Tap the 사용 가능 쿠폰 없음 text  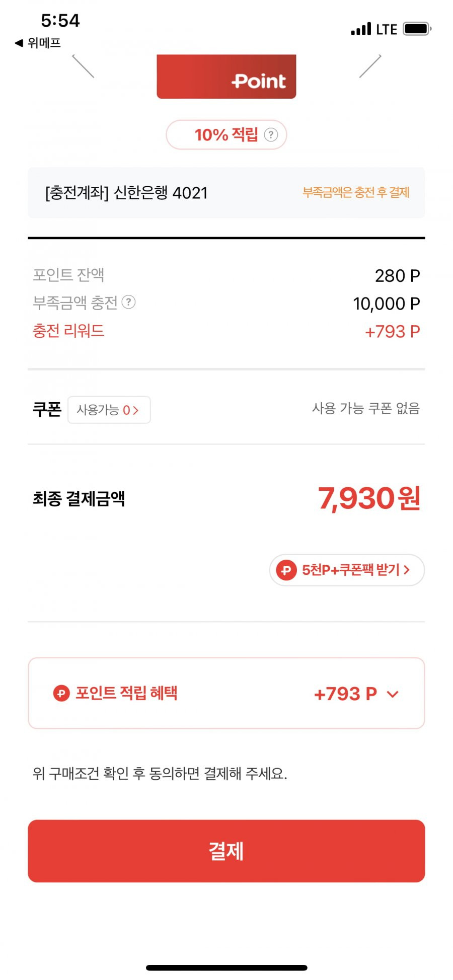coord(366,408)
